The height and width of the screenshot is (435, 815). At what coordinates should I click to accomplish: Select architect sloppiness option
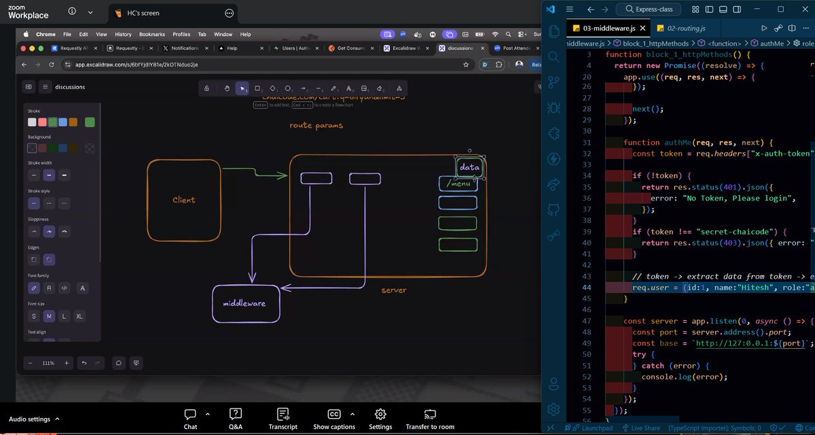coord(33,231)
